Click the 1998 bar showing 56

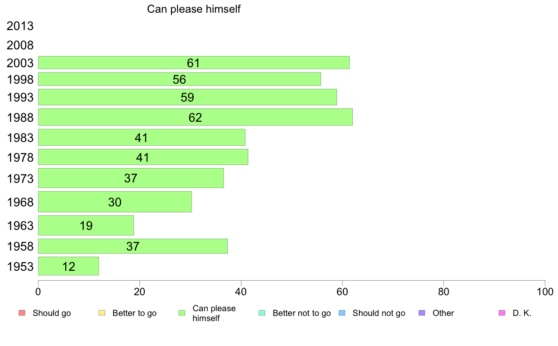click(179, 79)
